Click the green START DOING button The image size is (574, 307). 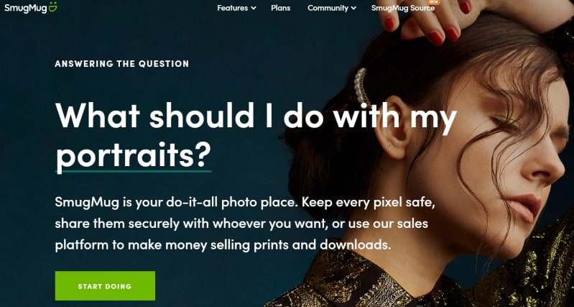coord(105,285)
